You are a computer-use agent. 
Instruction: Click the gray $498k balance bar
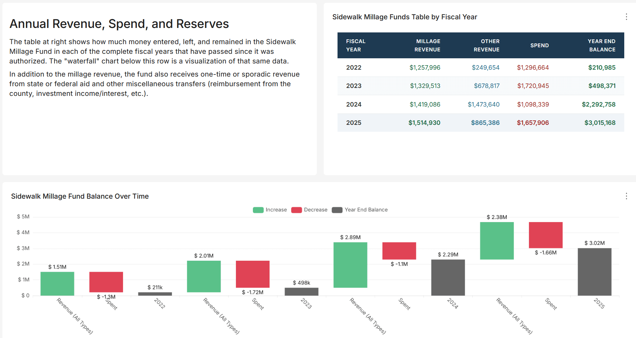(302, 292)
